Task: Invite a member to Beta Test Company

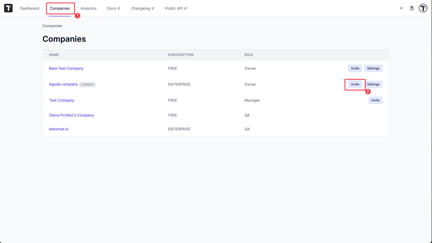Action: coord(355,68)
